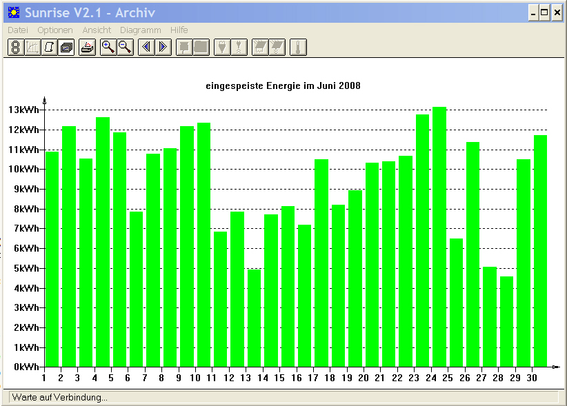Print the diagram using printer icon

[87, 48]
